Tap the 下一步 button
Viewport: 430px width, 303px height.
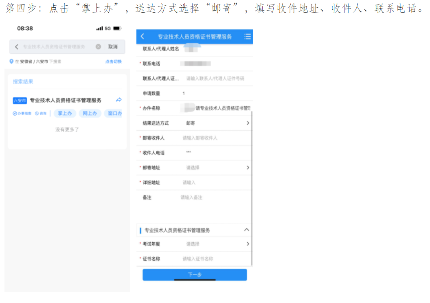coord(195,274)
